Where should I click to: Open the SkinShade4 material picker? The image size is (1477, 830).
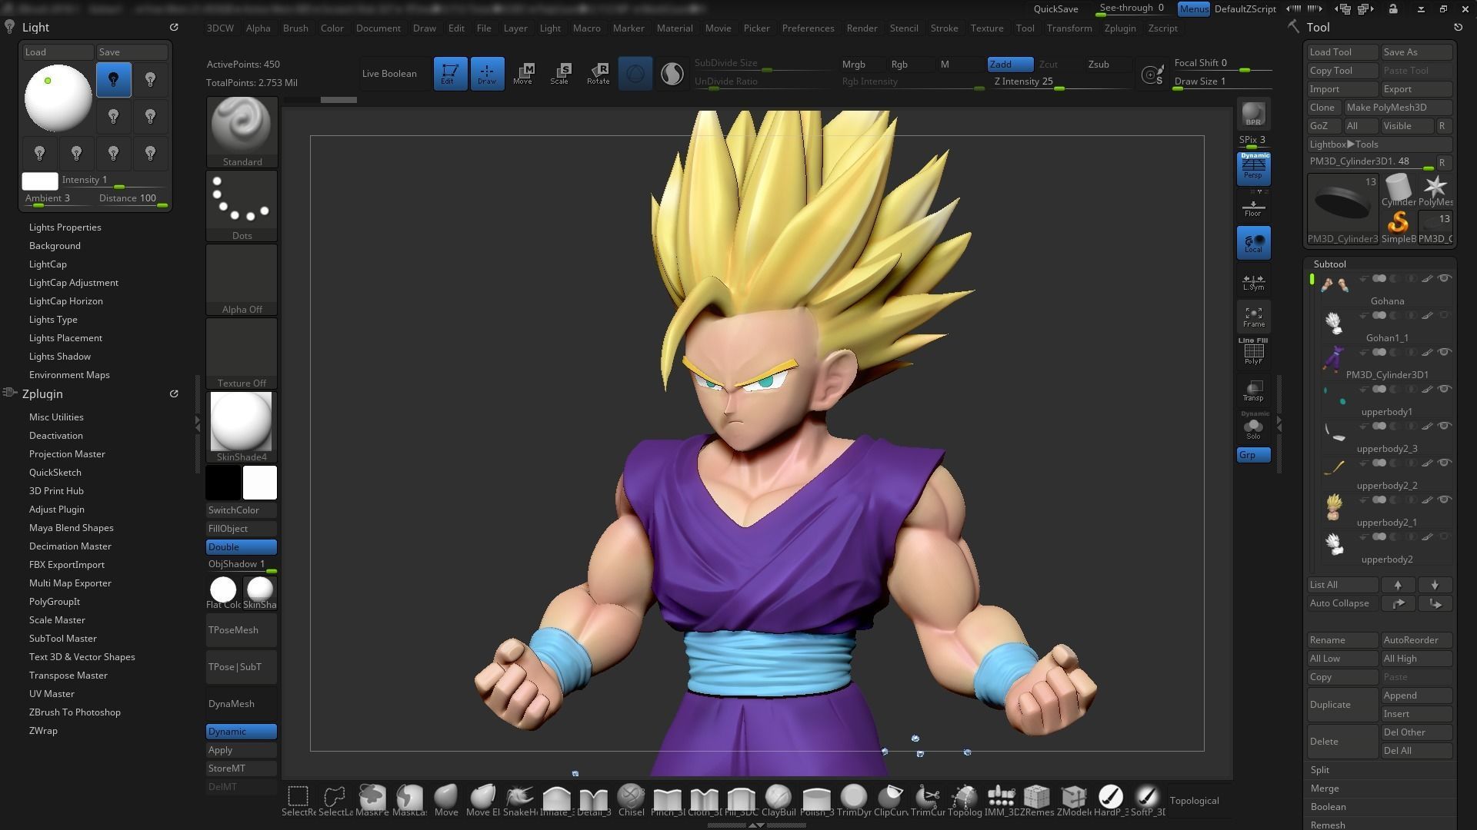(x=242, y=427)
